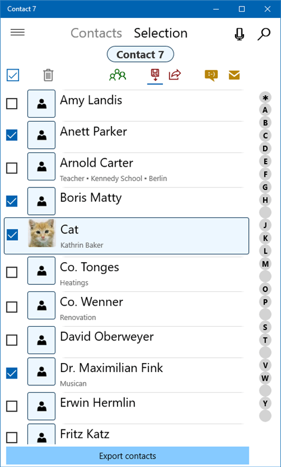Toggle the select-all checkbox
This screenshot has height=467, width=281.
(x=13, y=75)
